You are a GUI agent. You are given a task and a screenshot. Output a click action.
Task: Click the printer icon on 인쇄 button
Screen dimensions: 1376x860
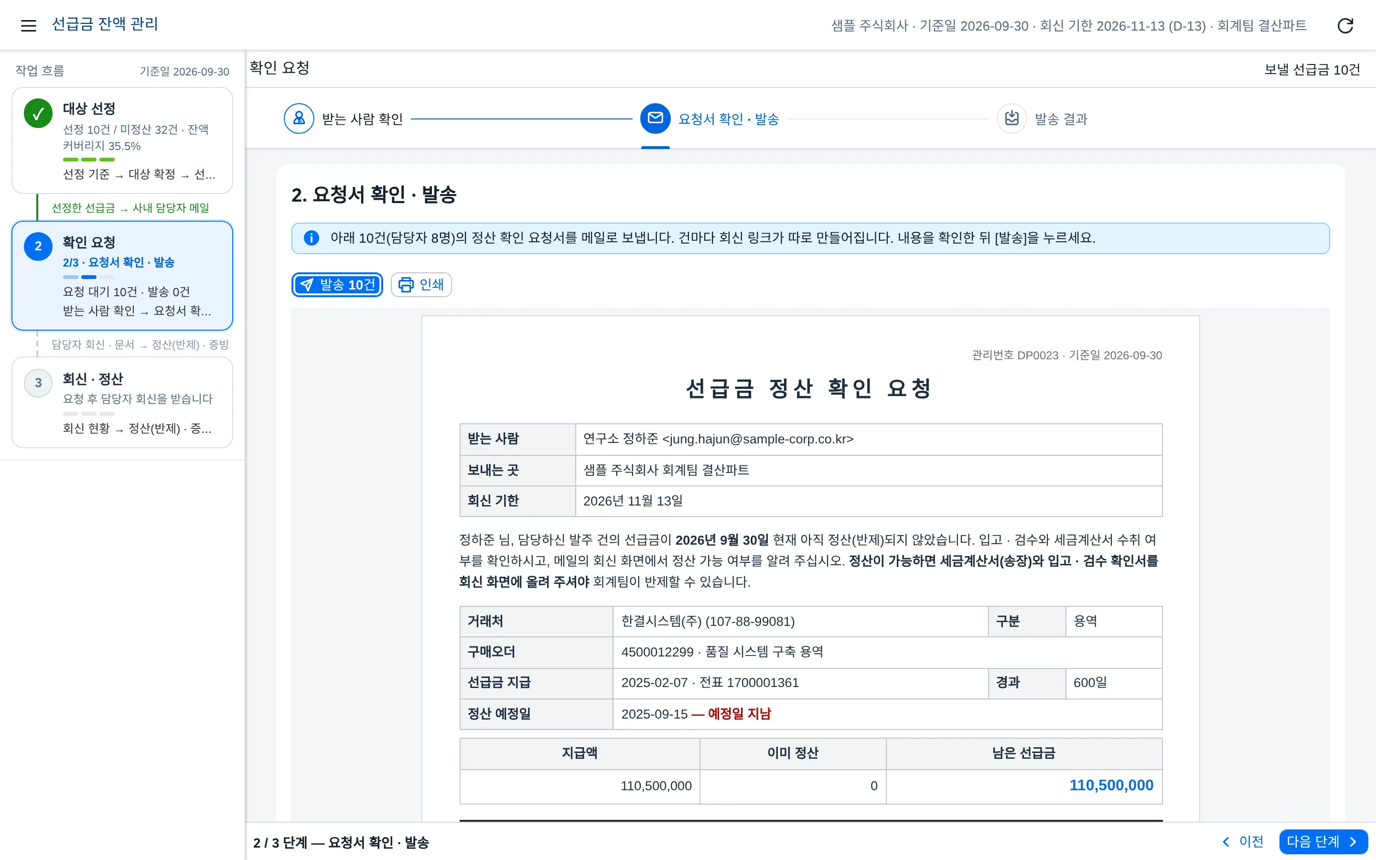[x=406, y=284]
